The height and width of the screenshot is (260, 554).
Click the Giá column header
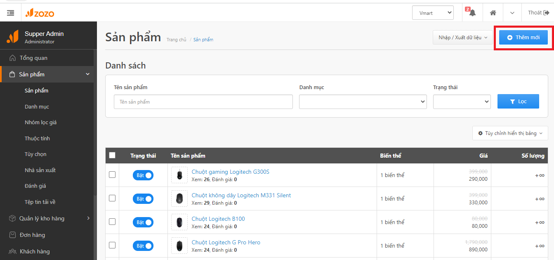483,156
